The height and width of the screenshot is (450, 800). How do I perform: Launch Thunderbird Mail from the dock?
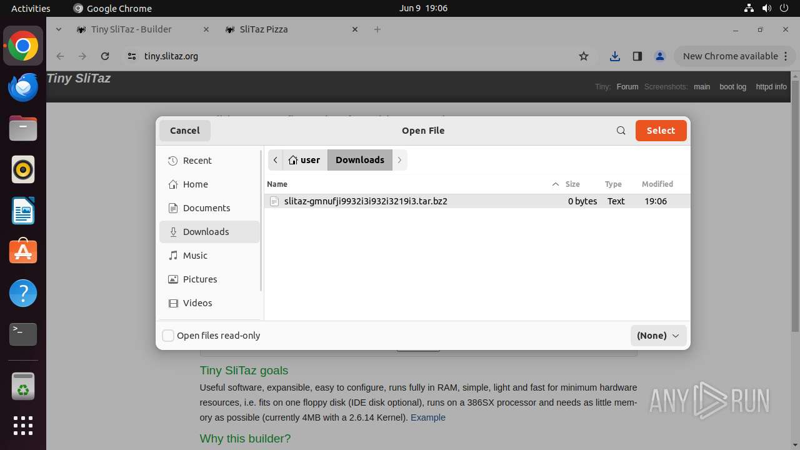23,87
